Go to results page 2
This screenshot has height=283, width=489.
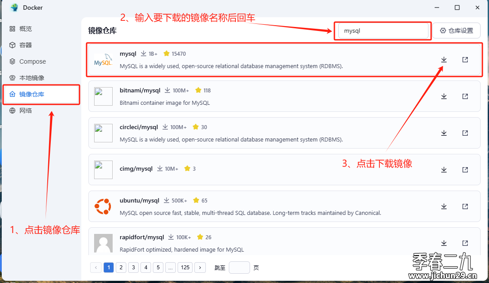pyautogui.click(x=121, y=268)
